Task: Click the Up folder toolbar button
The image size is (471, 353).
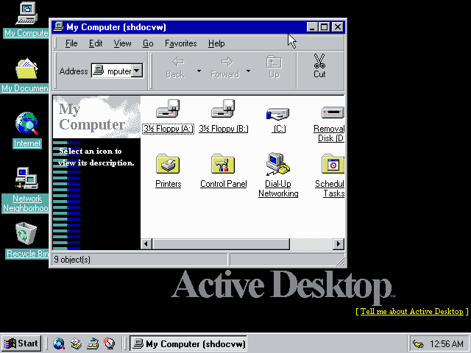Action: pyautogui.click(x=274, y=66)
